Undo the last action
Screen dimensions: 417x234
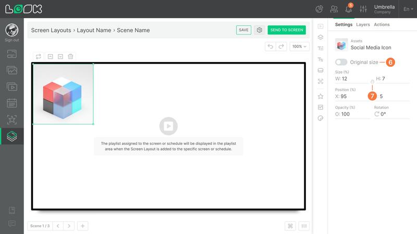click(x=271, y=46)
